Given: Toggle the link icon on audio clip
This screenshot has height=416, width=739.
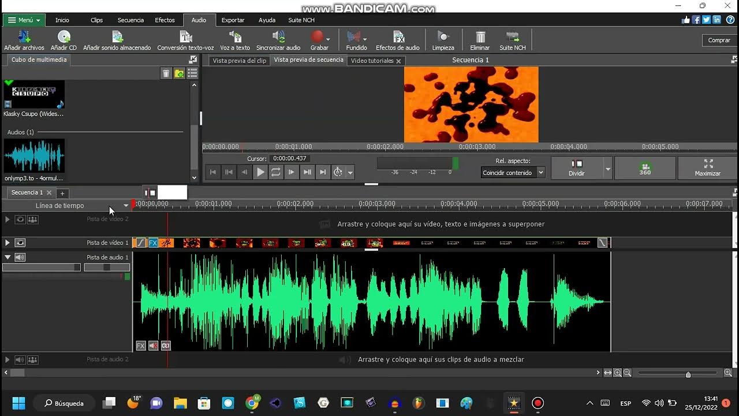Looking at the screenshot, I should 166,346.
